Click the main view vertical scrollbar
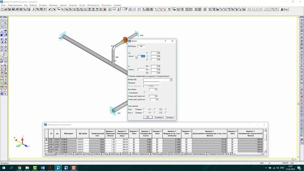304x171 pixels. tap(298, 87)
